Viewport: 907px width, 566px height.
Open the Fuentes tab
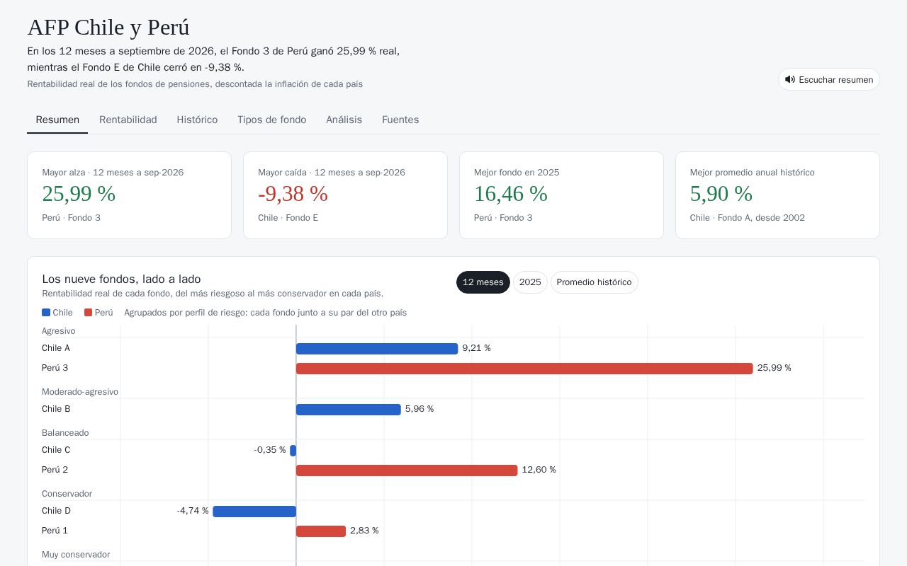click(x=400, y=120)
